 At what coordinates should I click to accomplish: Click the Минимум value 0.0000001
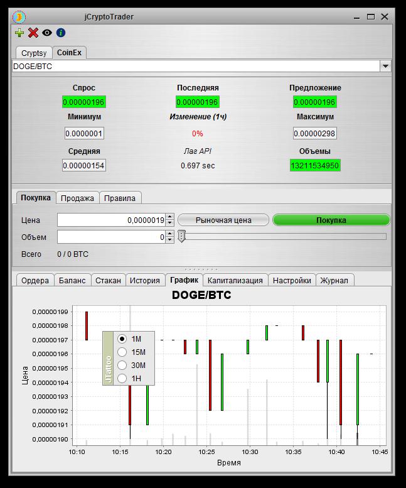coord(84,134)
